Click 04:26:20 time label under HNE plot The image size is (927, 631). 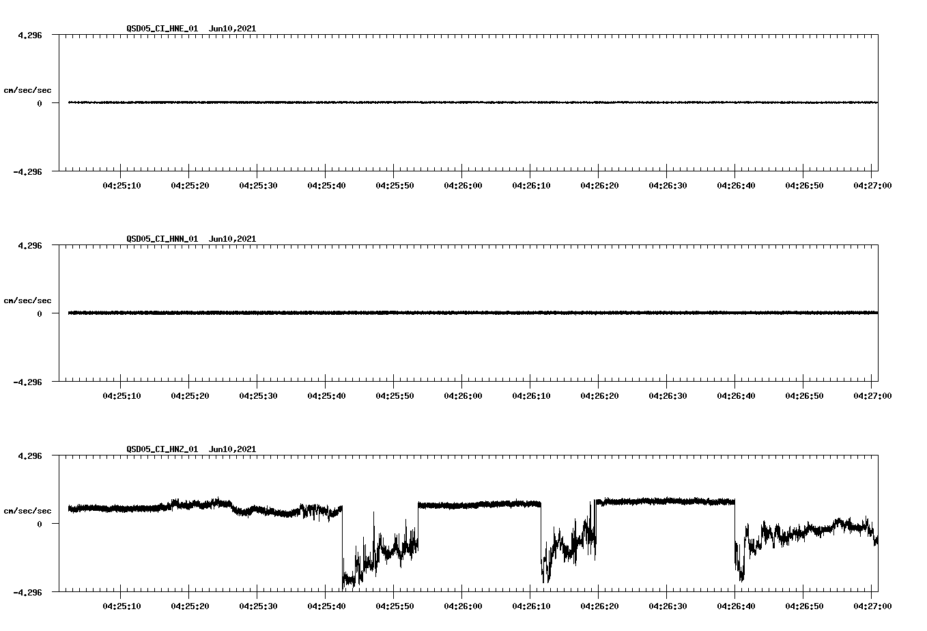click(599, 185)
